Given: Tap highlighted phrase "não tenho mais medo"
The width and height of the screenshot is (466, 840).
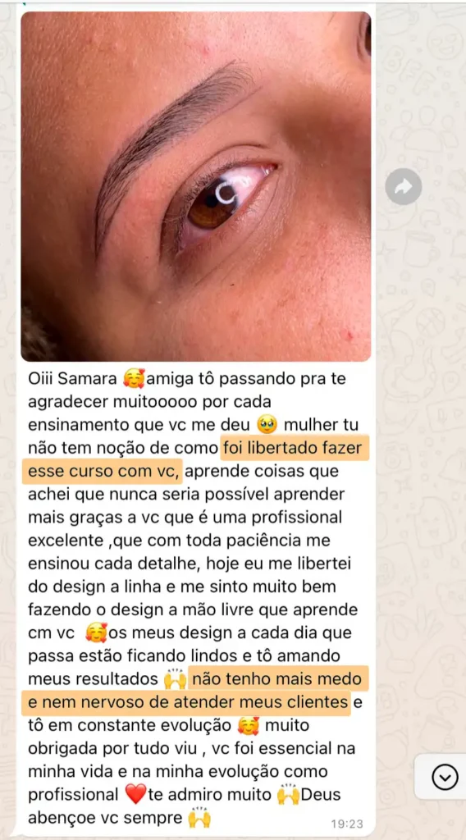Looking at the screenshot, I should (276, 678).
